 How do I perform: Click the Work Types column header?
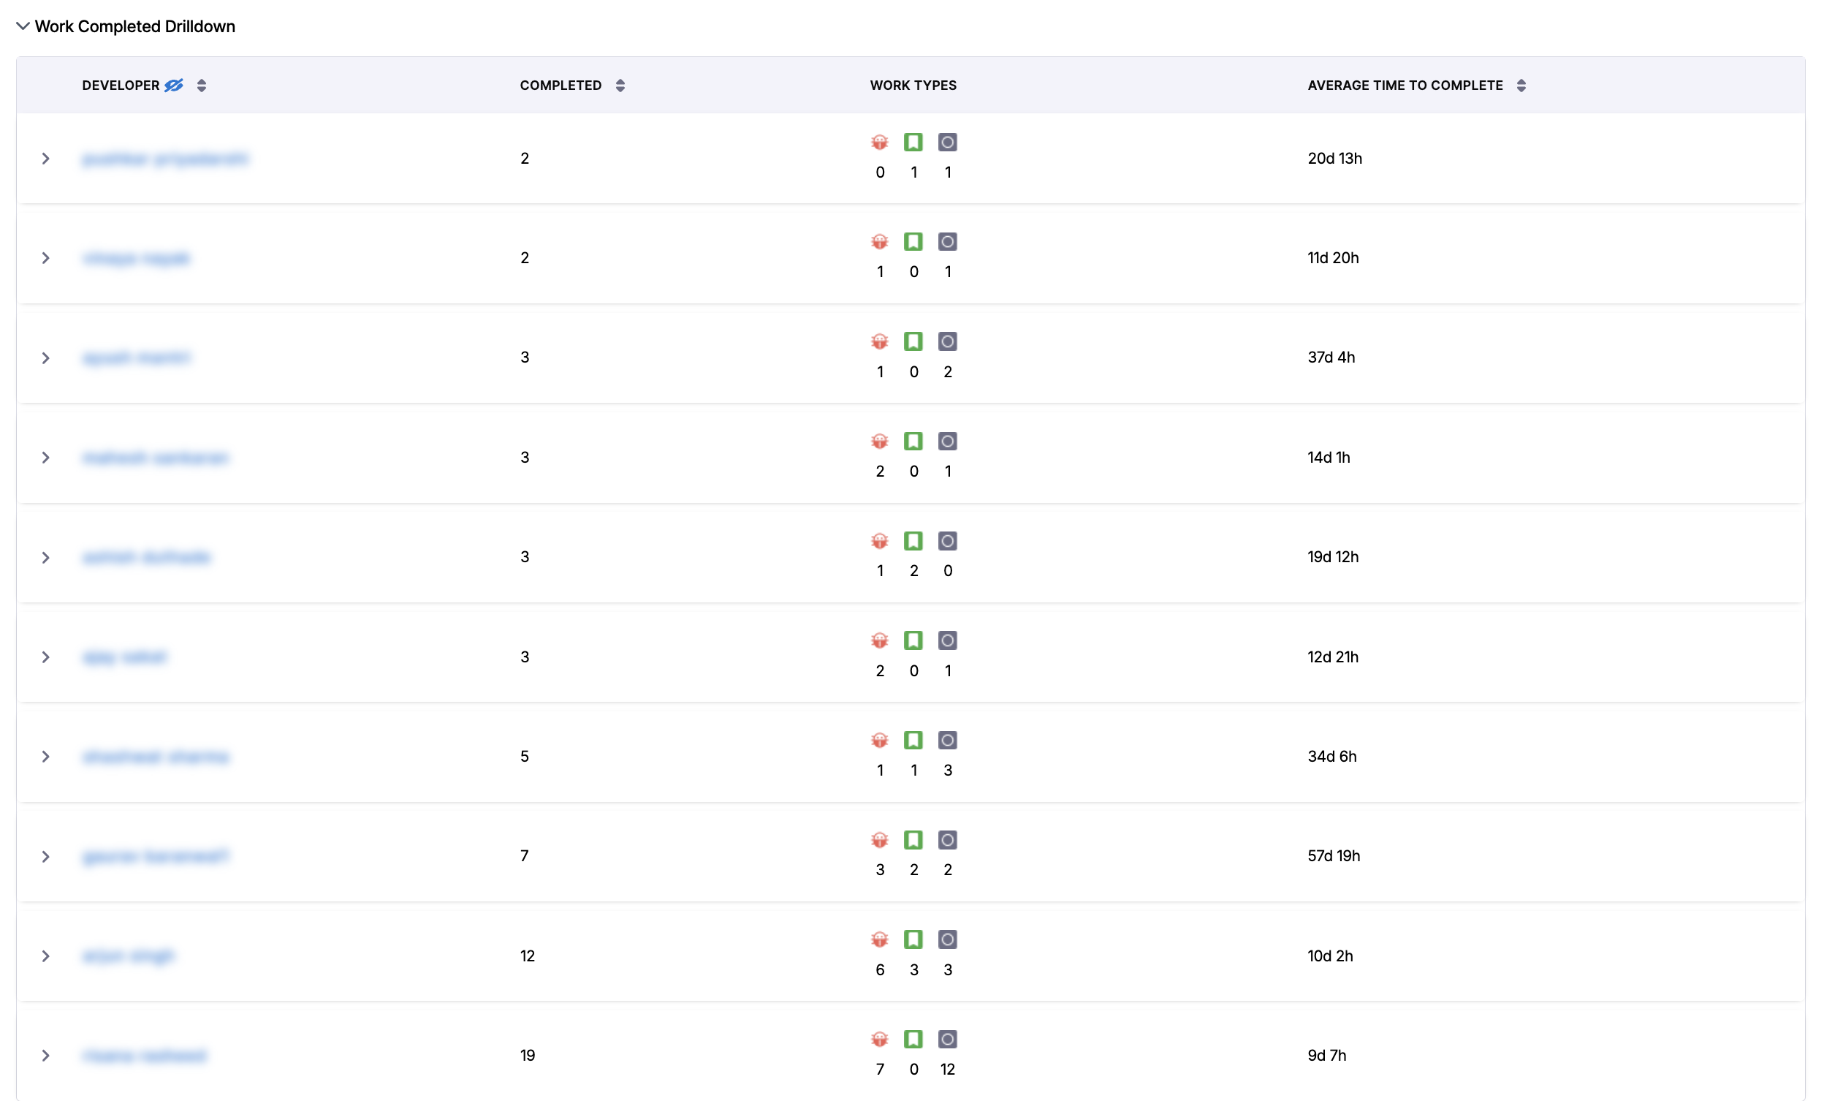913,85
